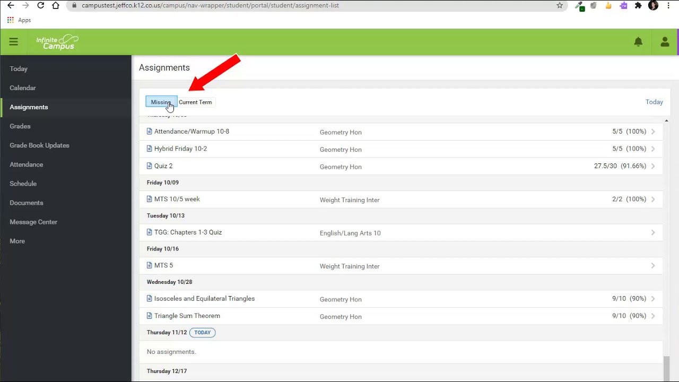Click the browser forward arrow

point(25,5)
